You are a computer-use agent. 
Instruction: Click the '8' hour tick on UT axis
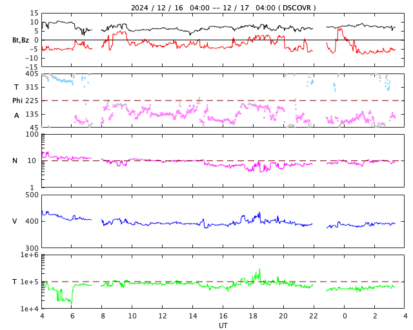point(103,316)
